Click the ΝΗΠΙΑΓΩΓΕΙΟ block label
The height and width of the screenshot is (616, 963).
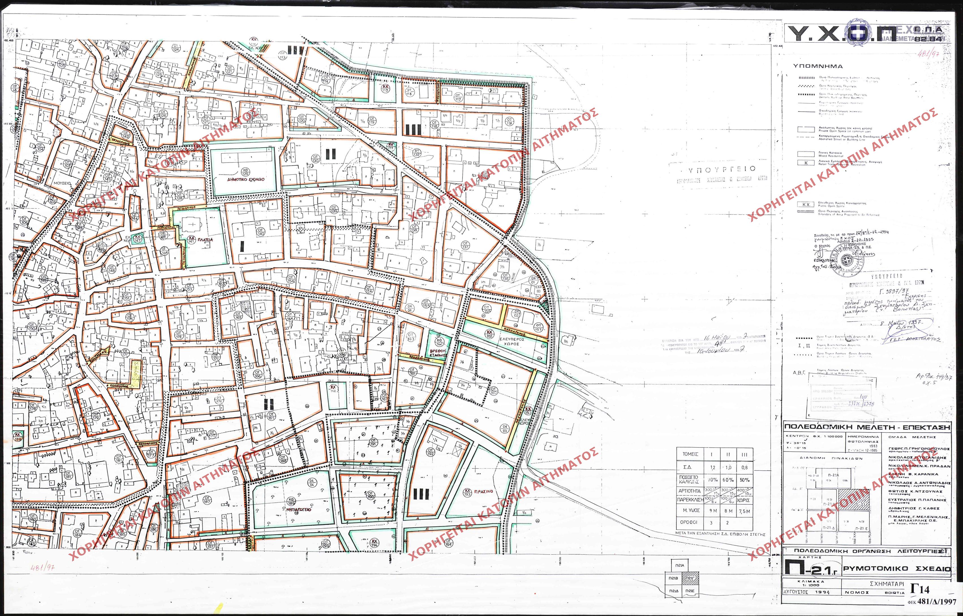299,510
